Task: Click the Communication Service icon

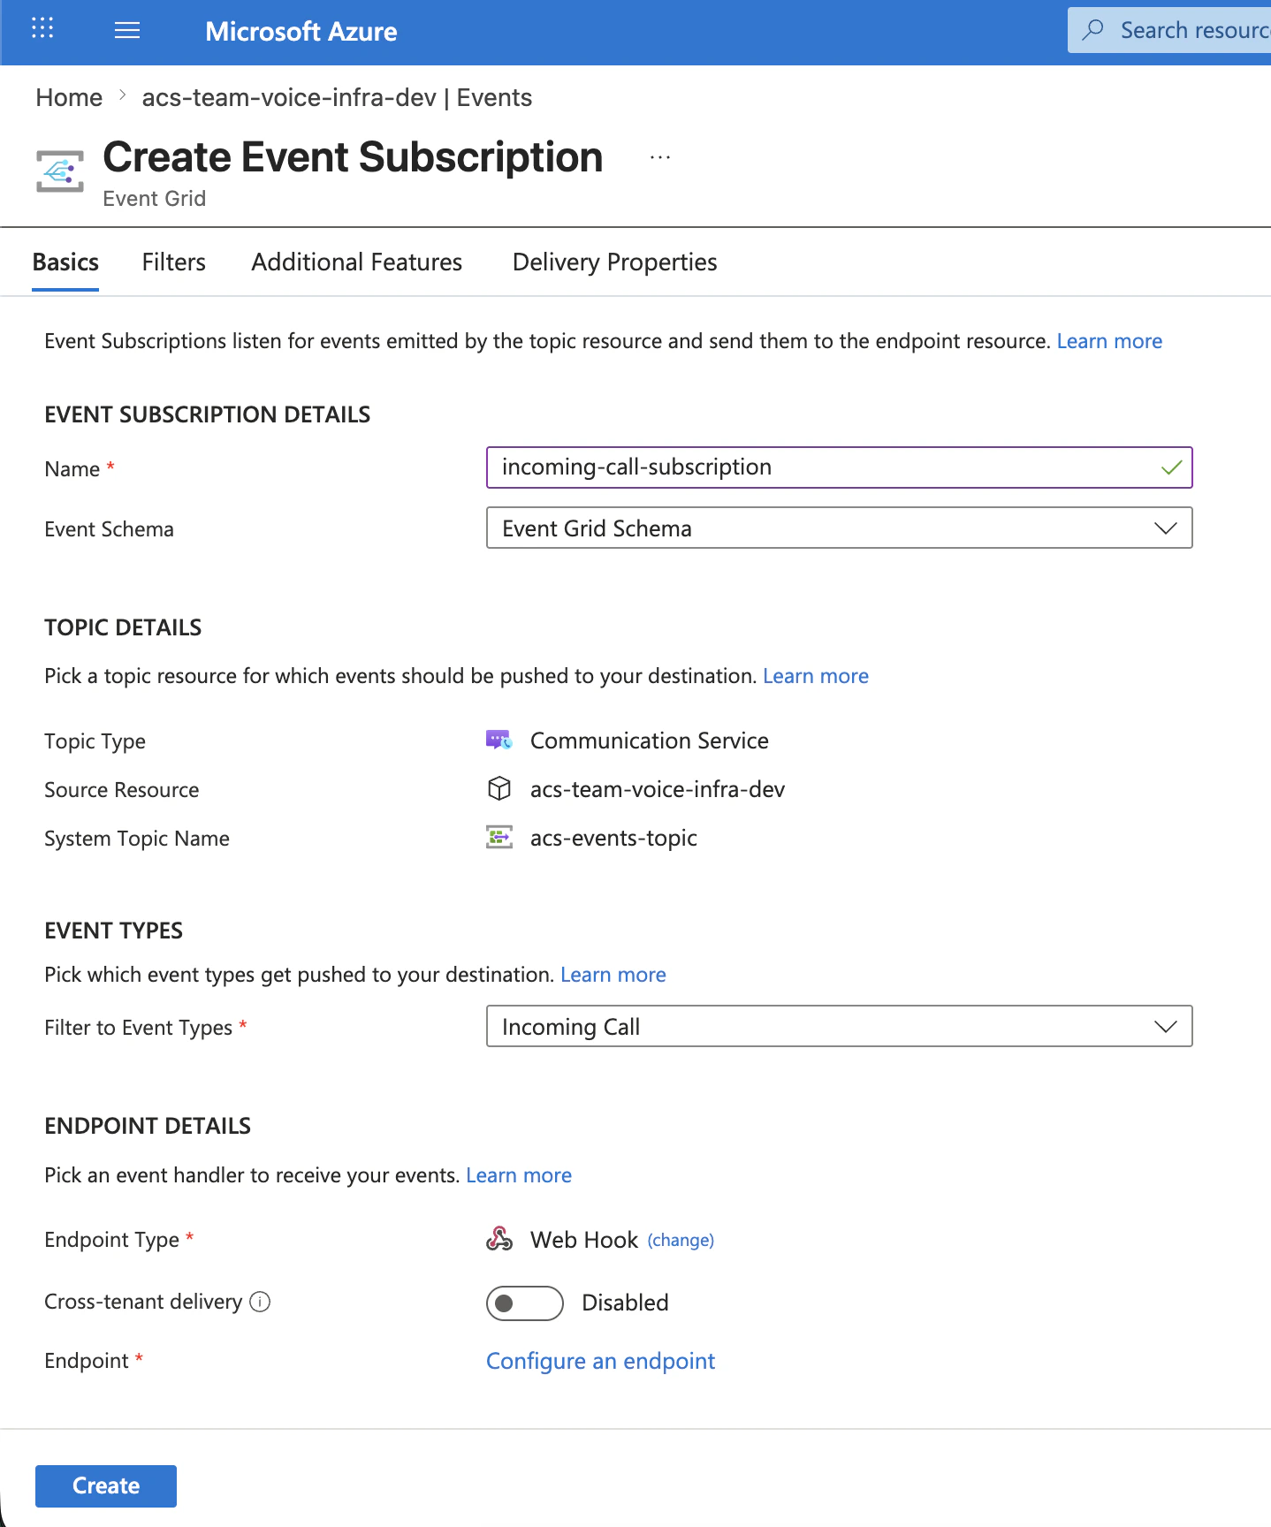Action: point(499,740)
